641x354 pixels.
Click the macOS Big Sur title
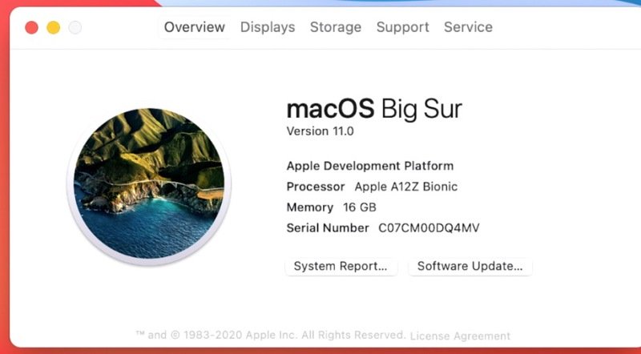point(374,108)
